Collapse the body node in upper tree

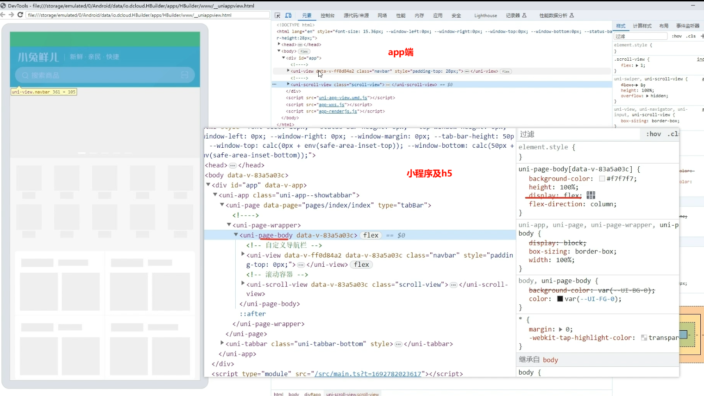(279, 51)
